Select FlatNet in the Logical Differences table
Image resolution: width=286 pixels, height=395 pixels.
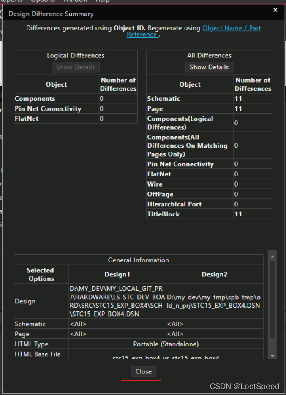[27, 119]
